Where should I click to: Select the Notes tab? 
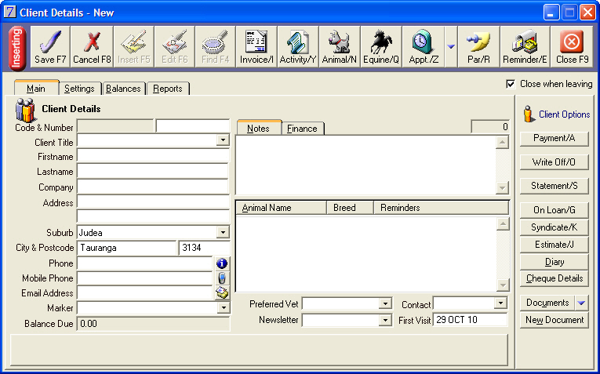pos(258,128)
